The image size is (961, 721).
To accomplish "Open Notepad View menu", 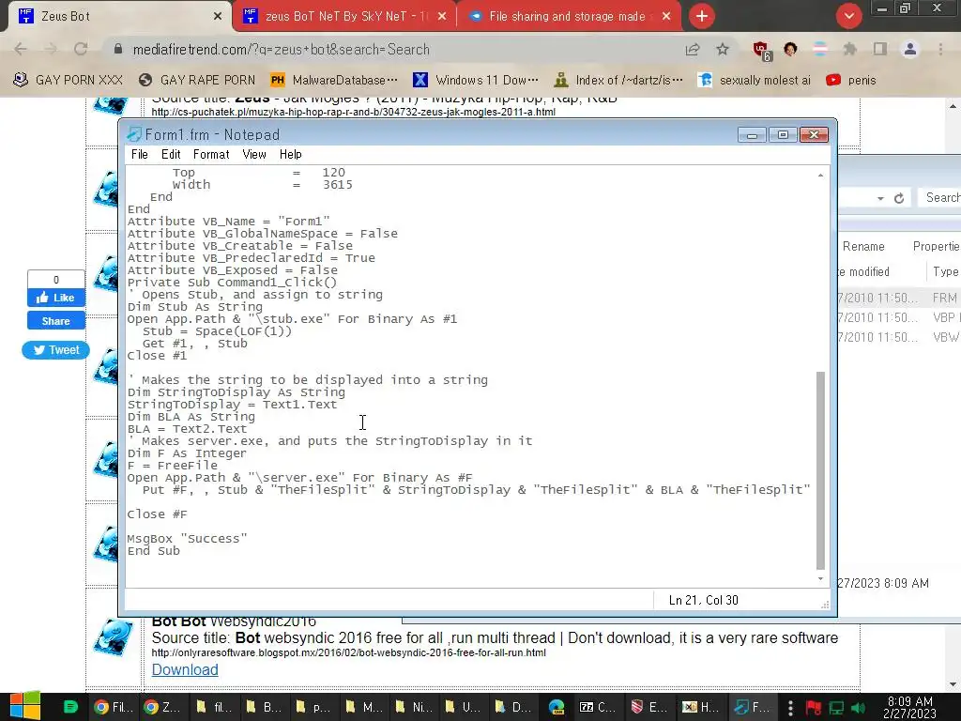I will pos(253,155).
